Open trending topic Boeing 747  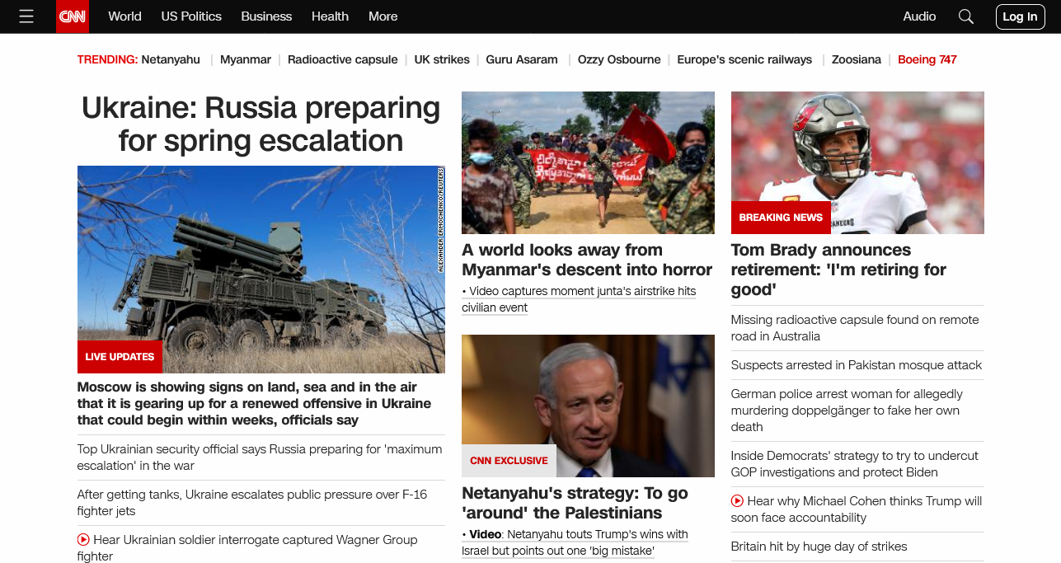[927, 59]
